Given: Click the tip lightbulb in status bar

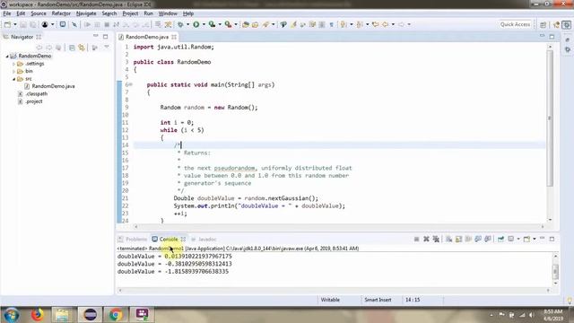Looking at the screenshot, I should (x=570, y=301).
